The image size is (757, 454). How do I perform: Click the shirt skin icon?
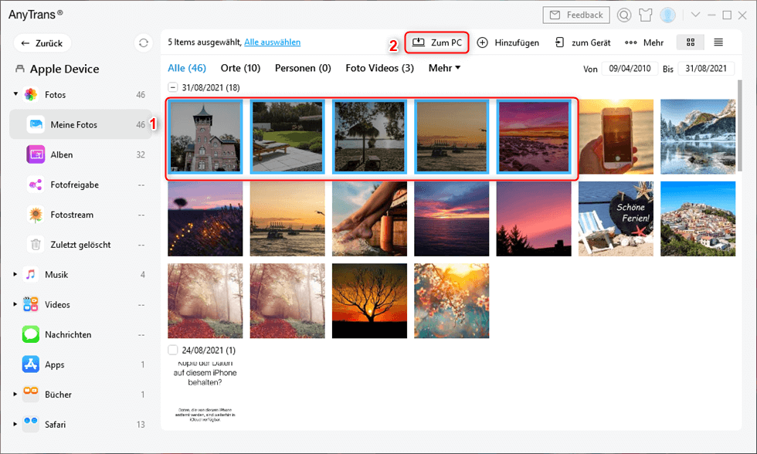646,15
